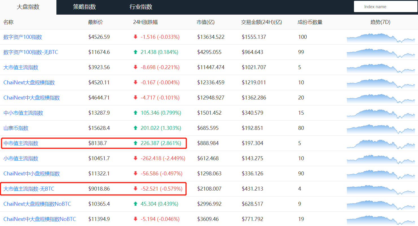Image resolution: width=418 pixels, height=226 pixels.
Task: Select the change value -262.418 (-2.449%)
Action: [163, 158]
